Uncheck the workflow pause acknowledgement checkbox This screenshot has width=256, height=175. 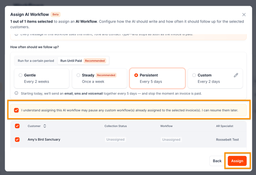click(x=16, y=110)
